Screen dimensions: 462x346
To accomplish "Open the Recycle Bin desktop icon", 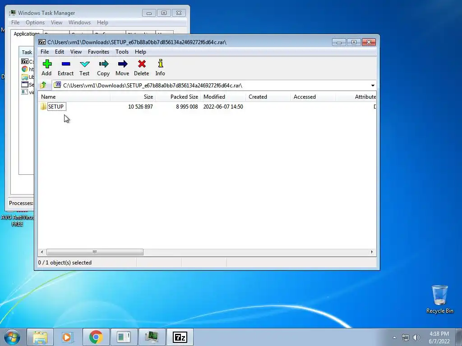I will point(439,299).
